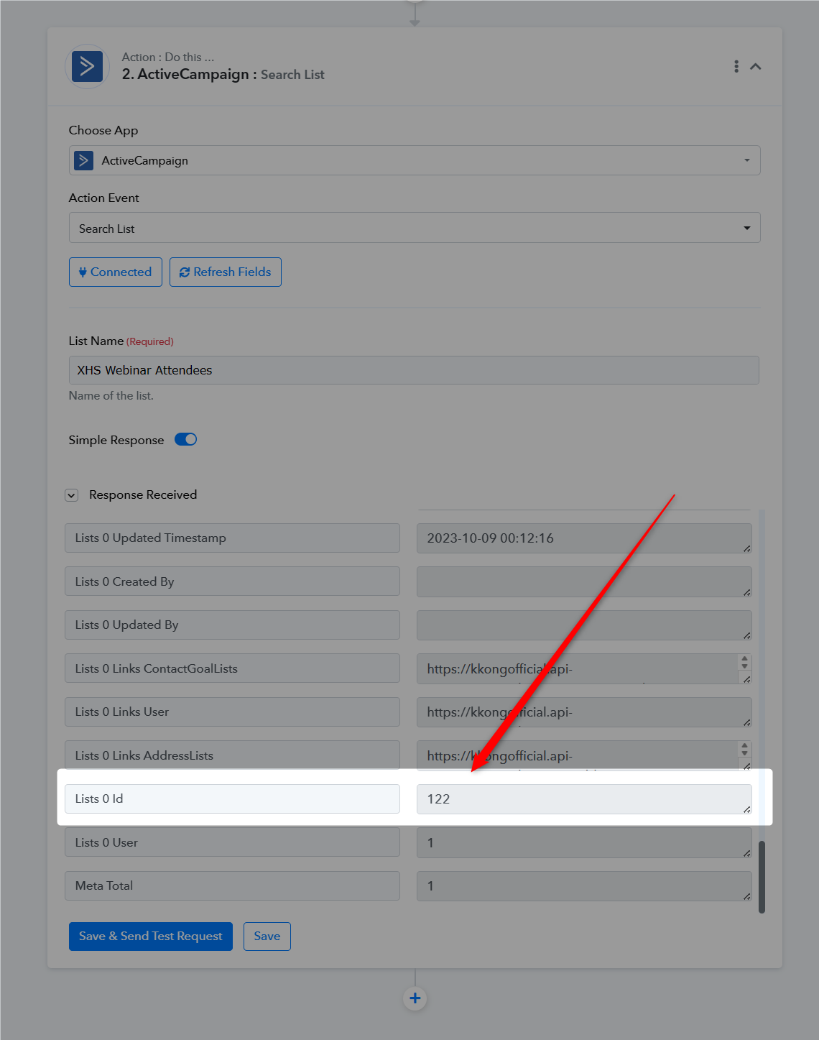The image size is (819, 1040).
Task: Click the Links User URL value field
Action: (584, 712)
